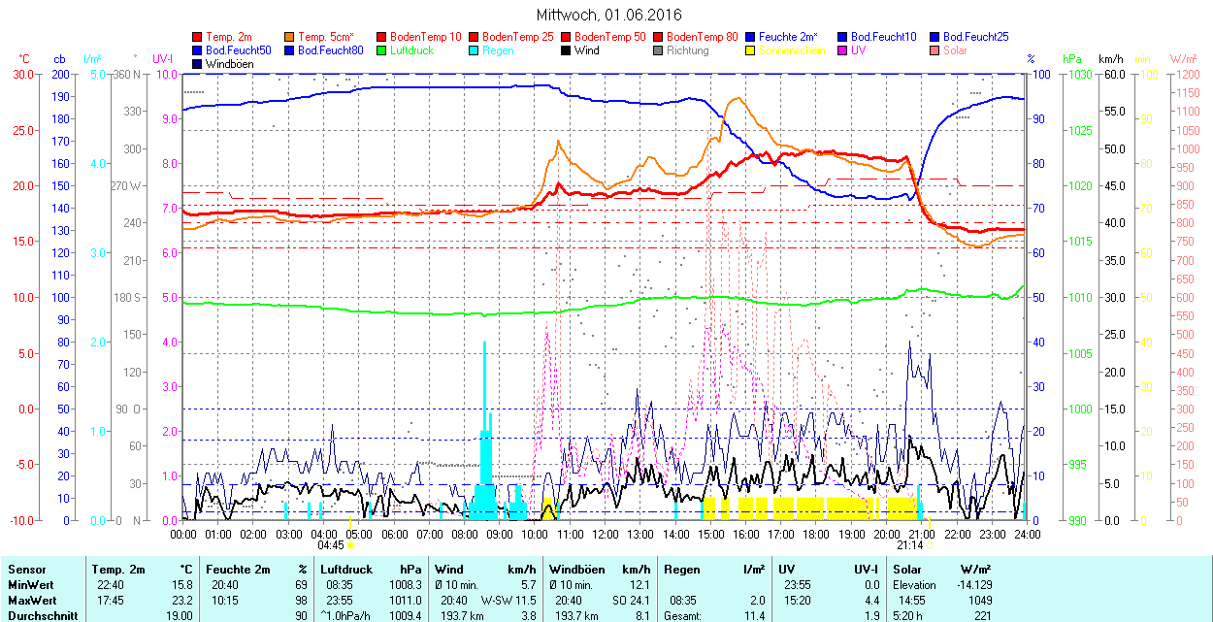Click solar maximum value '1049'
The width and height of the screenshot is (1213, 622).
pyautogui.click(x=980, y=601)
